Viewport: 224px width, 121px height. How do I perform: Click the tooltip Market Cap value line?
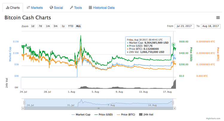148,43
